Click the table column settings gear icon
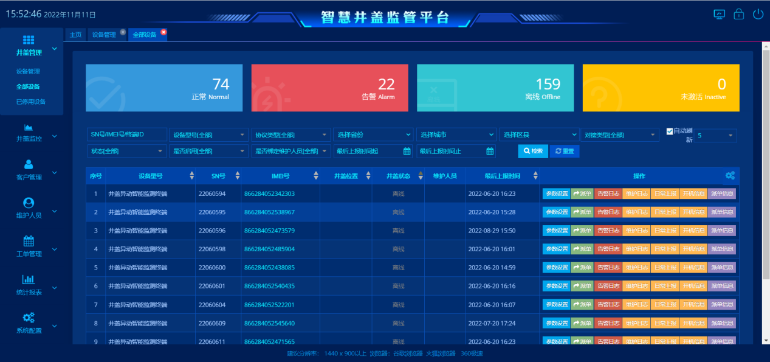 (730, 176)
